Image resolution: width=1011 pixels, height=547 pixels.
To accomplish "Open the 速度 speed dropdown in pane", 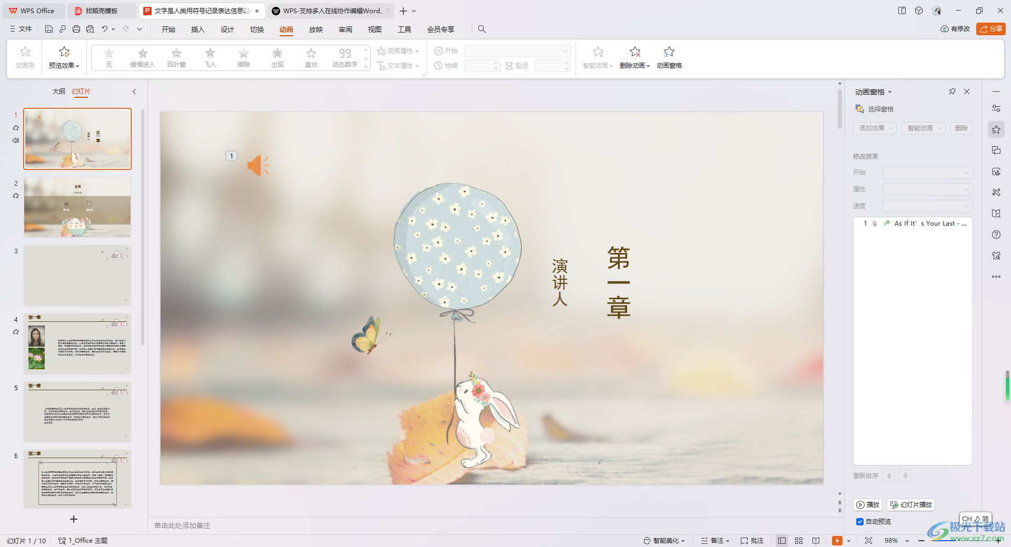I will point(927,206).
